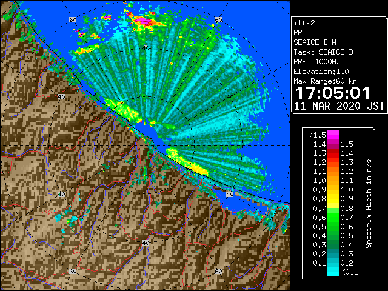This screenshot has height=291, width=388.
Task: Pick the orange band beside right-hand '1.2'
Action: click(333, 172)
